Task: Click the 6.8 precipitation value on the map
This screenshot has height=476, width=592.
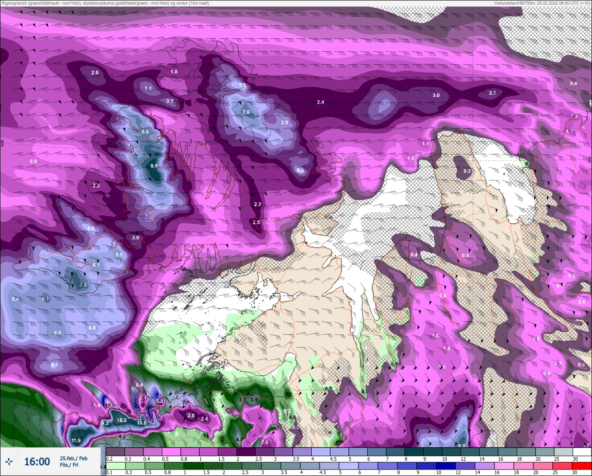Action: click(145, 132)
